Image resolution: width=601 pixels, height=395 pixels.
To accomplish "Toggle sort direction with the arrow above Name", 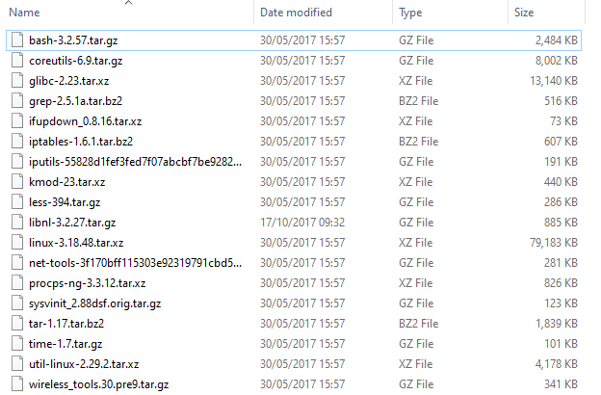I will coord(129,3).
